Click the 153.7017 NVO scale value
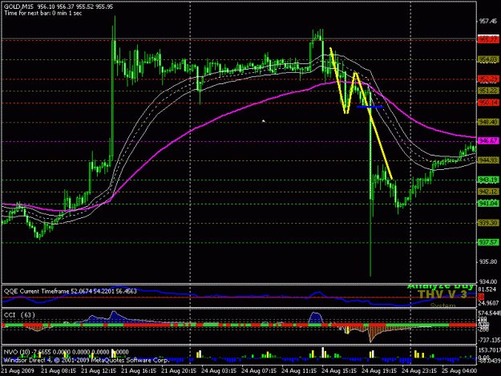501x376 pixels. click(489, 350)
